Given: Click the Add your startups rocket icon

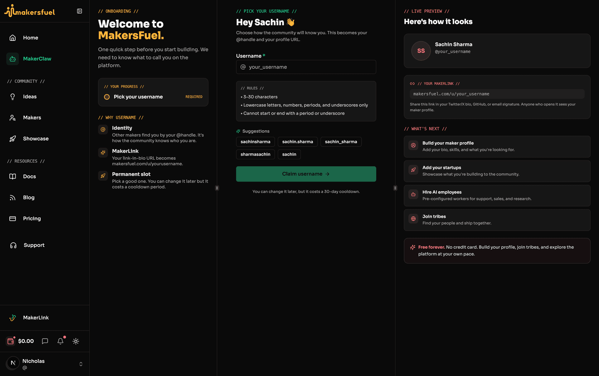Looking at the screenshot, I should pyautogui.click(x=413, y=170).
